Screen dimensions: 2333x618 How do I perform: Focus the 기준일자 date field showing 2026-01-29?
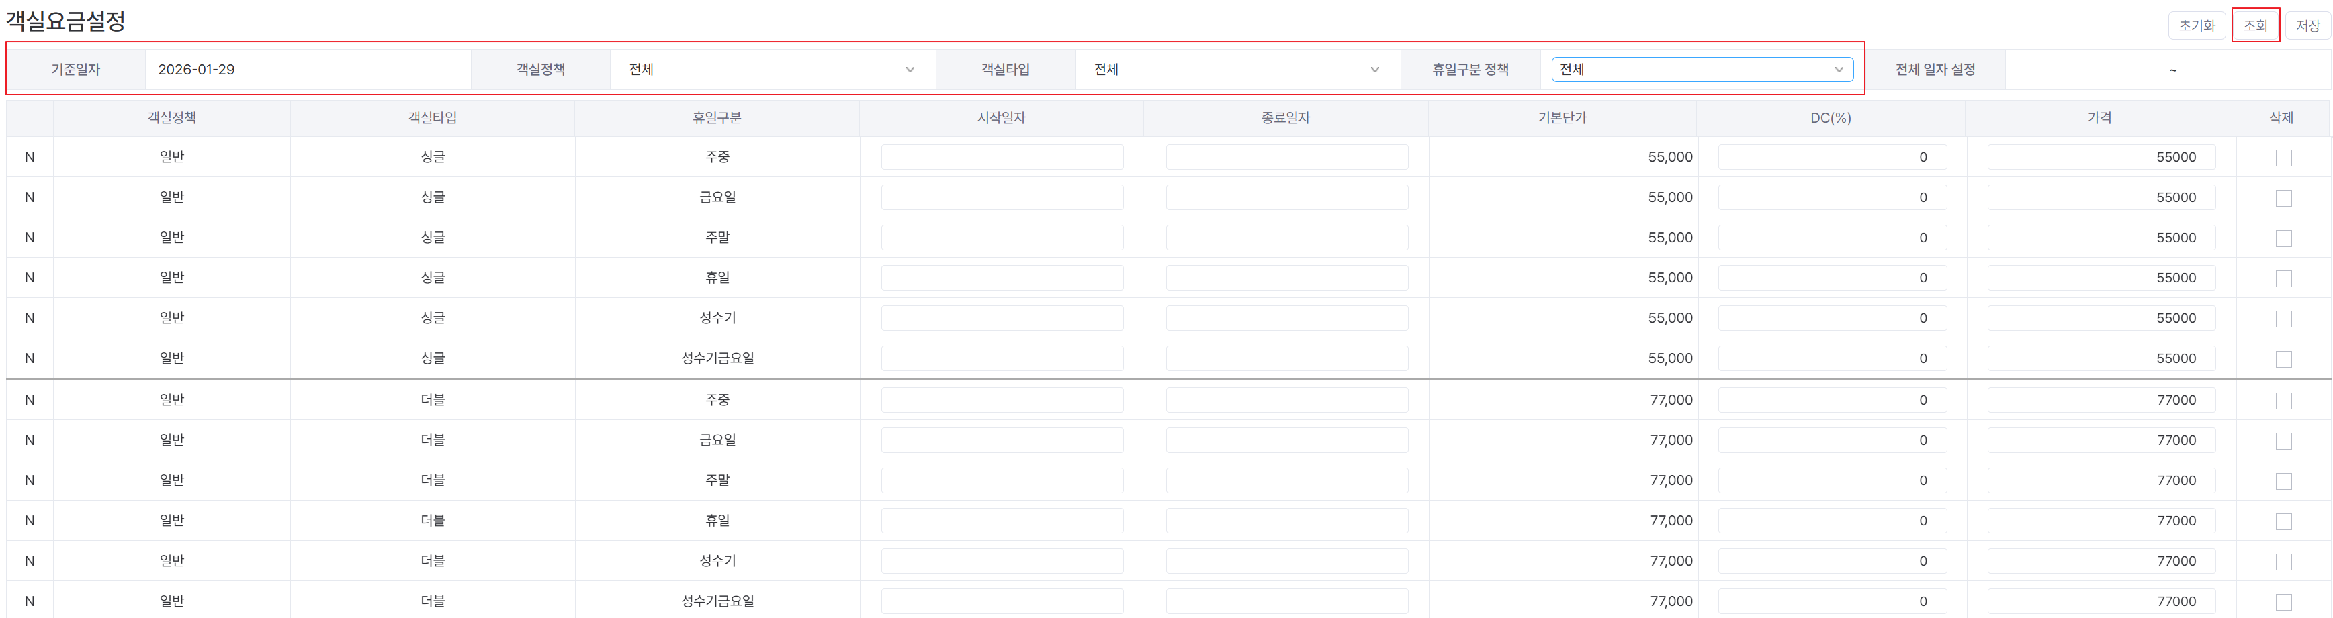(307, 70)
